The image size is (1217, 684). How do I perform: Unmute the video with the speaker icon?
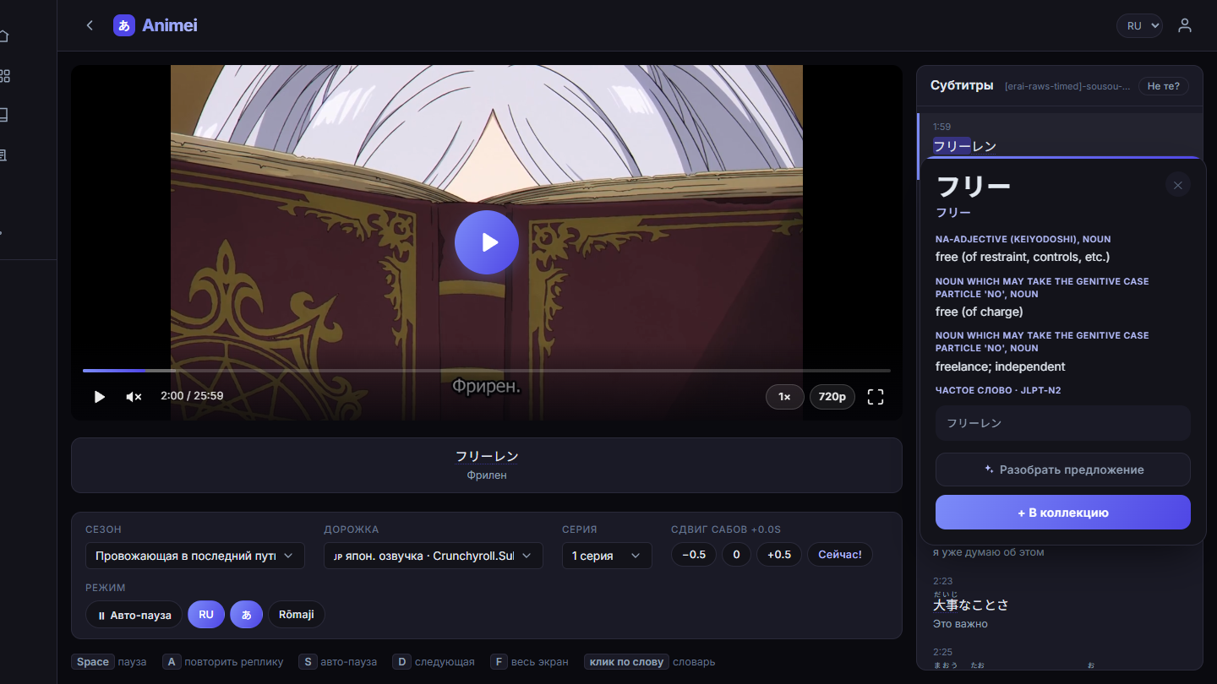(x=134, y=396)
